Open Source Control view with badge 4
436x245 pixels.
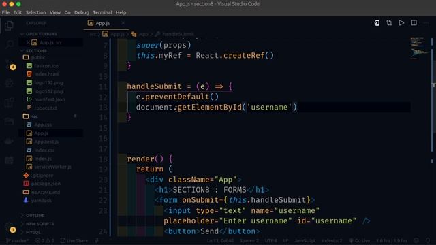[x=9, y=64]
